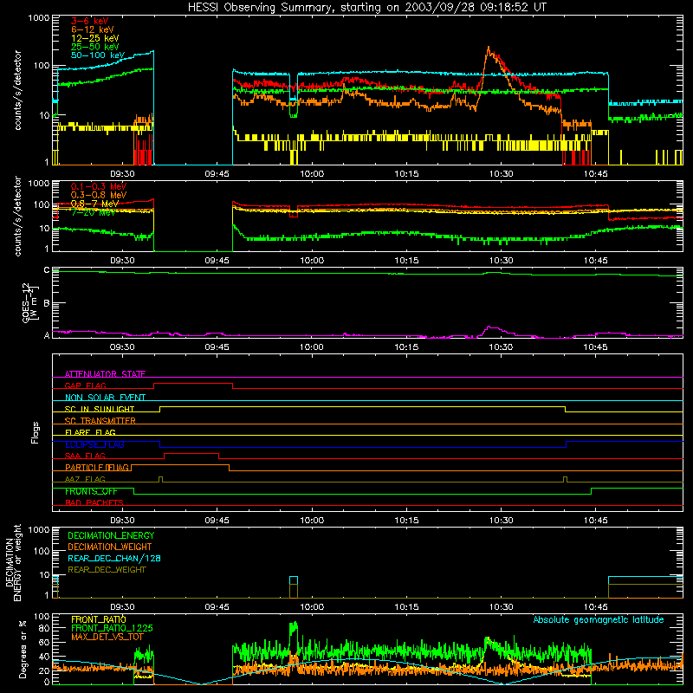The image size is (693, 693).
Task: Click the A flux class tick label
Action: pos(47,335)
